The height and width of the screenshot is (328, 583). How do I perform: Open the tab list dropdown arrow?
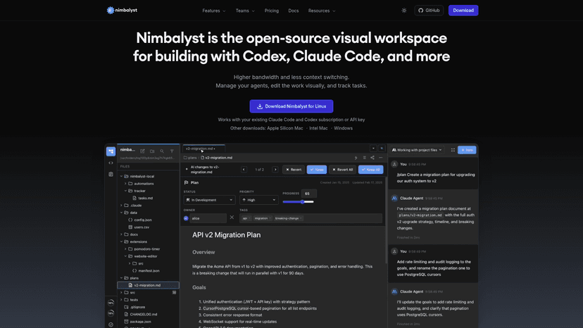tap(373, 149)
